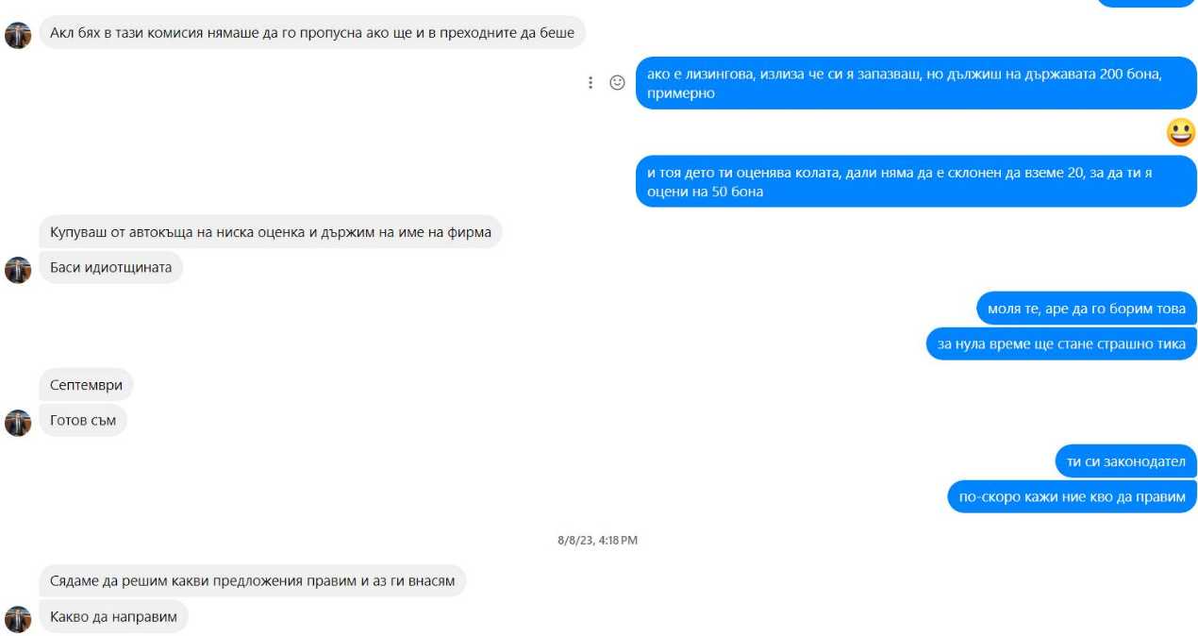Click the 'Купуваш от автокъща' message bubble
Screen dimensions: 1198x636
click(x=271, y=232)
